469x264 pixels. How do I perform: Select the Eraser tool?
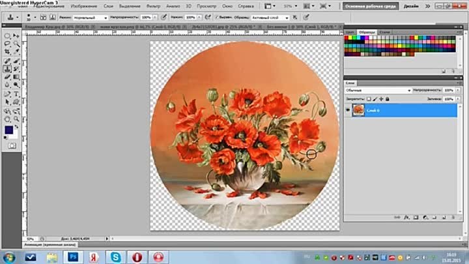tap(7, 77)
